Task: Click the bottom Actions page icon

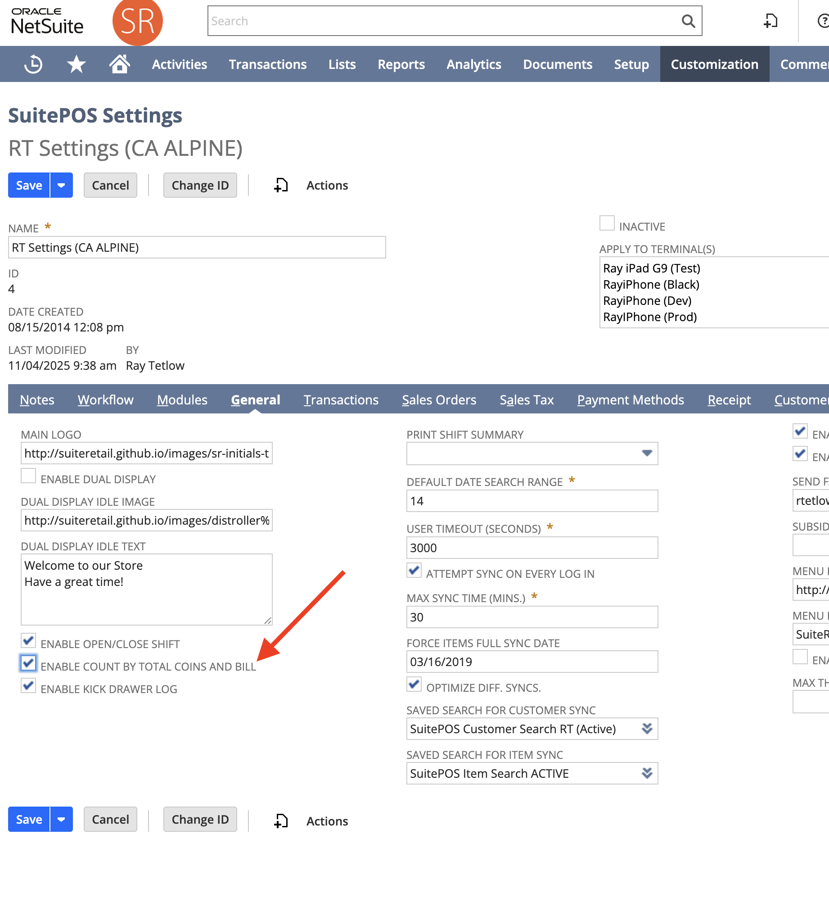Action: pyautogui.click(x=281, y=821)
